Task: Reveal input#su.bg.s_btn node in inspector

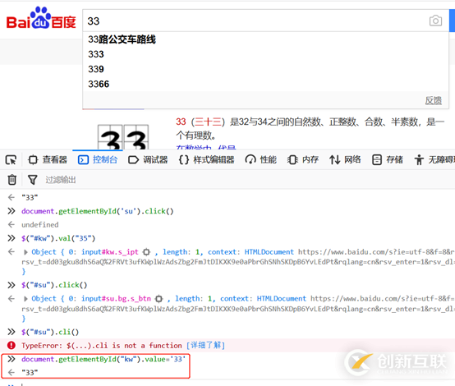Action: click(159, 299)
